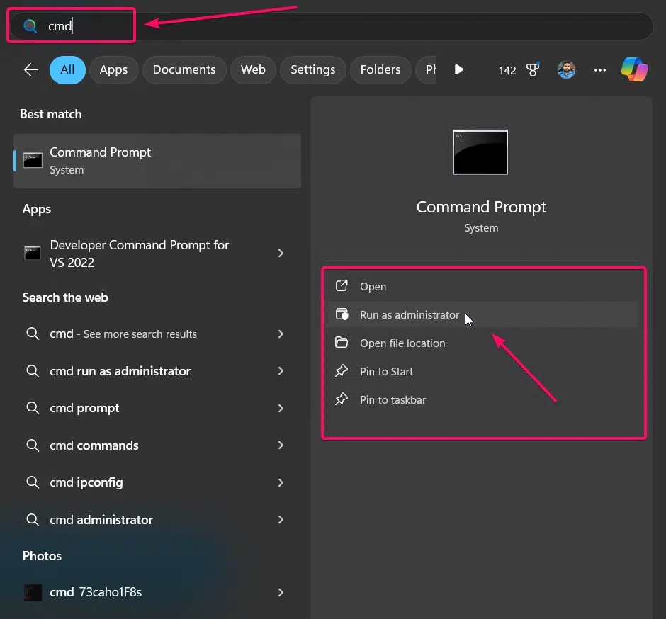Switch to the Apps filter tab
Image resolution: width=666 pixels, height=619 pixels.
113,69
